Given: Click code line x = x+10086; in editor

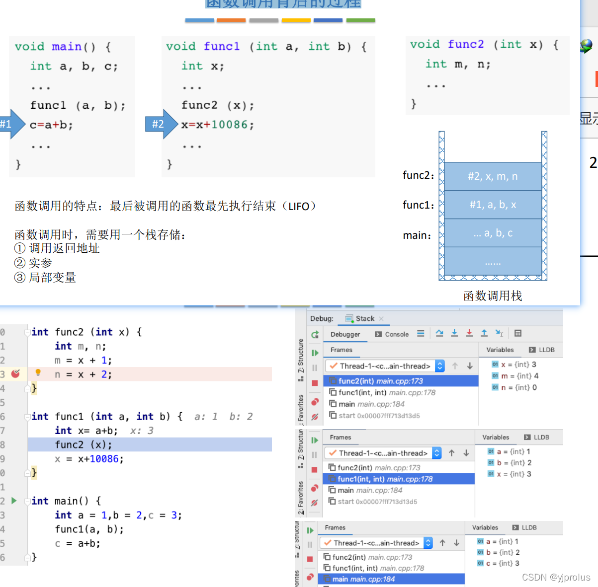Looking at the screenshot, I should tap(89, 459).
